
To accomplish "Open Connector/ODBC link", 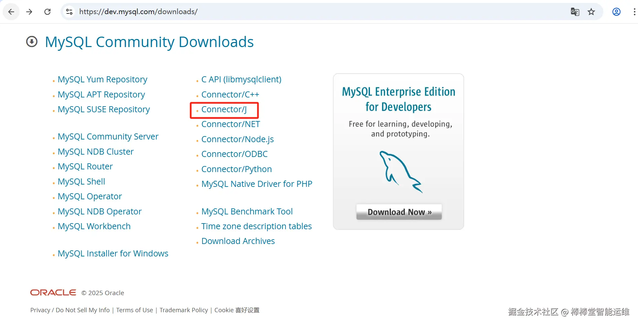I will [234, 154].
